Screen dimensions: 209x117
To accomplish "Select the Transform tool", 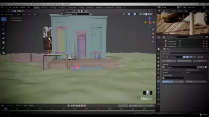I will click(x=4, y=43).
